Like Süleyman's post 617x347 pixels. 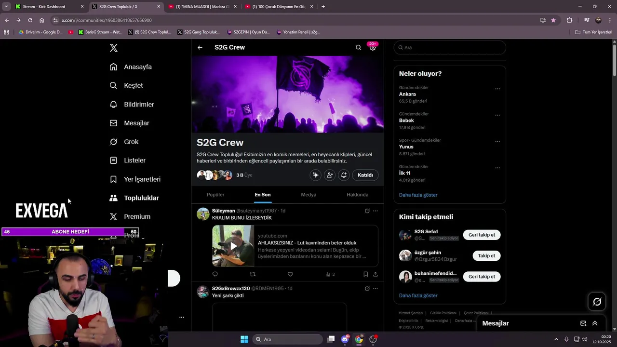[x=290, y=274]
